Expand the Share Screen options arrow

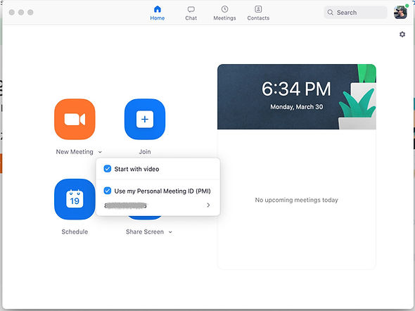[x=170, y=232]
